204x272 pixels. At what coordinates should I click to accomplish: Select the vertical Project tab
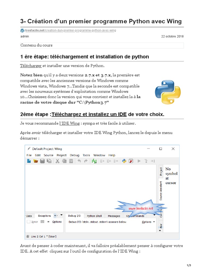click(x=161, y=171)
